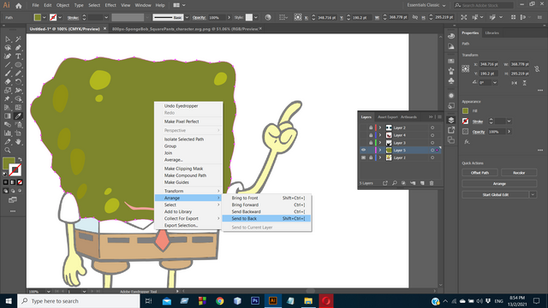Click the Fill swatch in Appearance section
The width and height of the screenshot is (548, 308).
pos(465,110)
